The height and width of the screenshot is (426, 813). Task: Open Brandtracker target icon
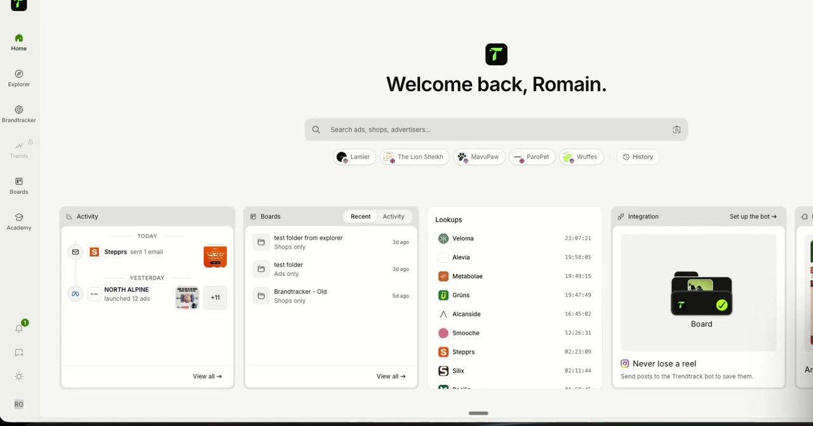pos(19,110)
